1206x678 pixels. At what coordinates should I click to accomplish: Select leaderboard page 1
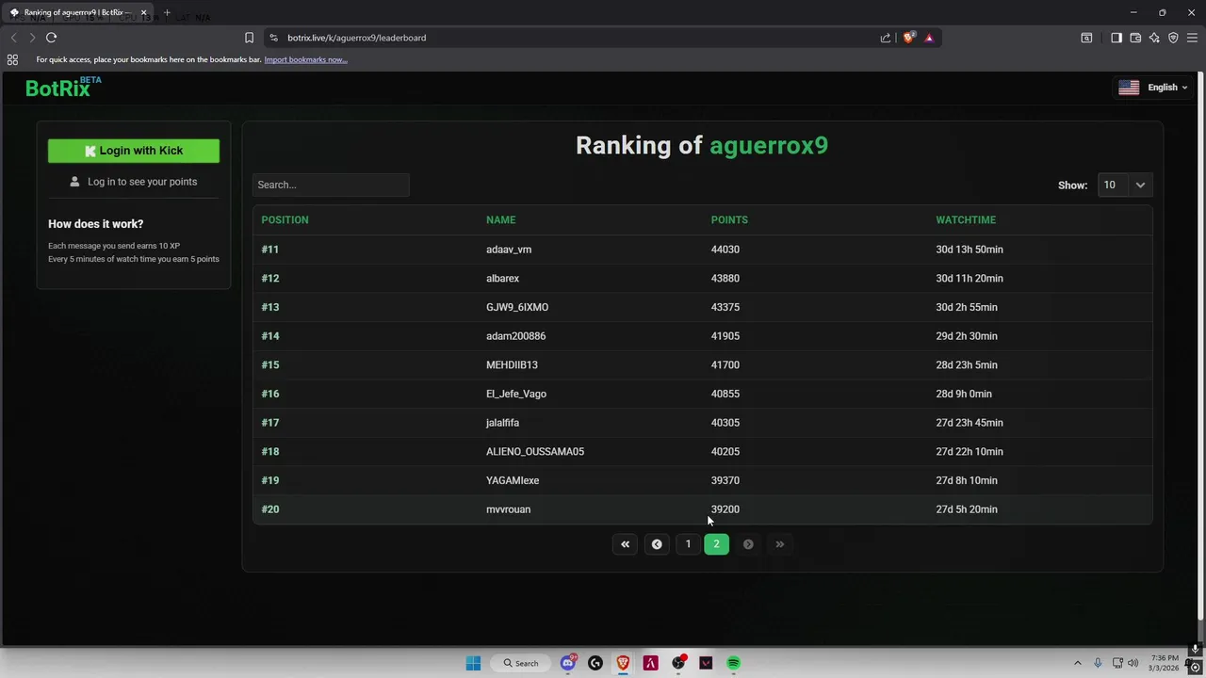[x=688, y=544]
